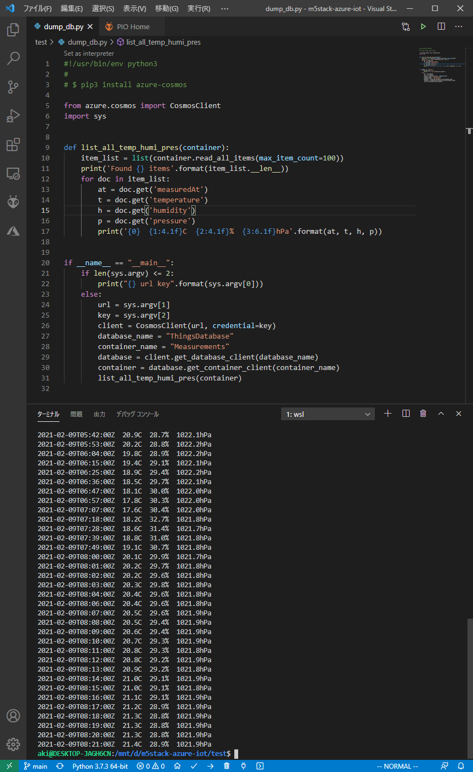This screenshot has height=772, width=473.
Task: Open the overflow '…' menu in the menu bar
Action: [x=224, y=9]
